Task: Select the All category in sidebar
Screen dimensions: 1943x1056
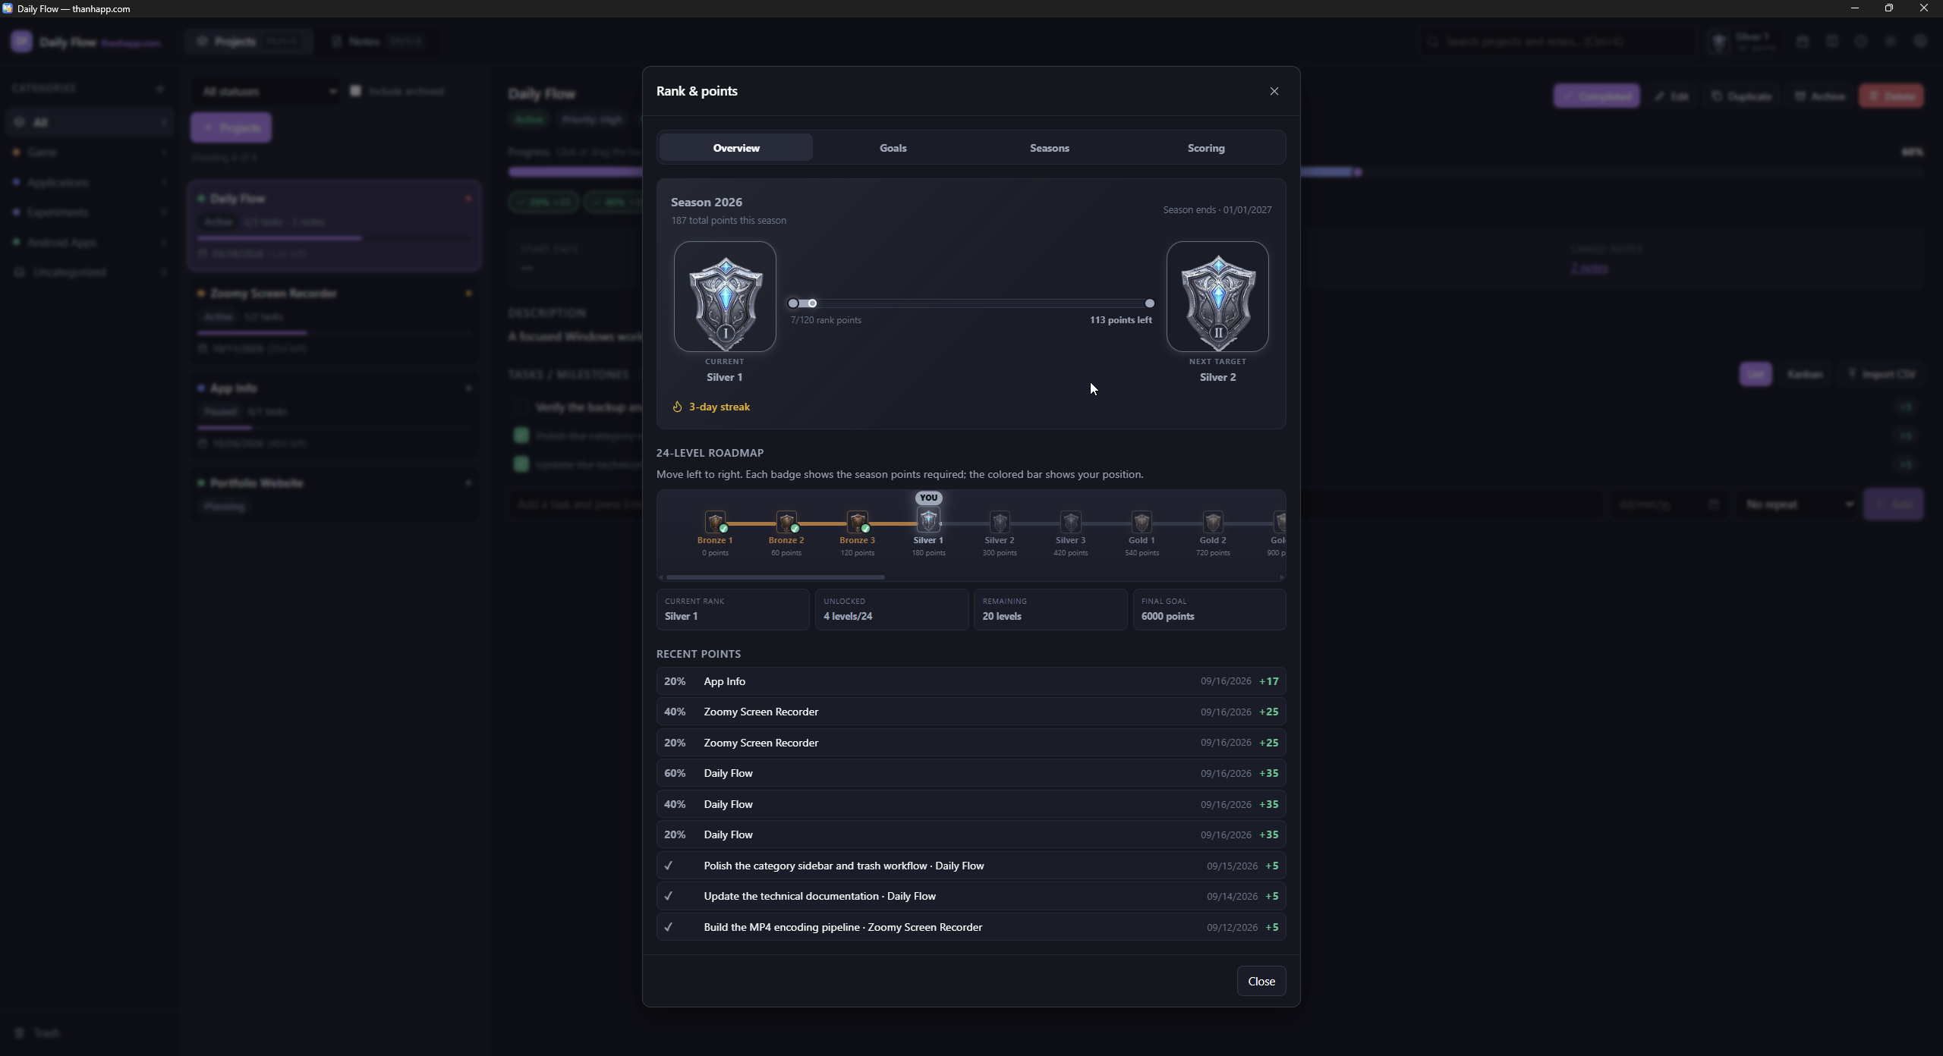Action: coord(90,122)
